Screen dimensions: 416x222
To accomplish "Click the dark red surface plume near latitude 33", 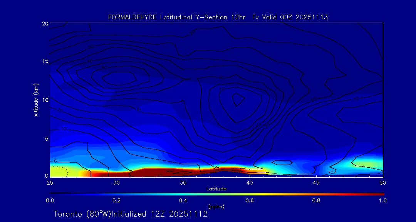I will click(x=154, y=172).
